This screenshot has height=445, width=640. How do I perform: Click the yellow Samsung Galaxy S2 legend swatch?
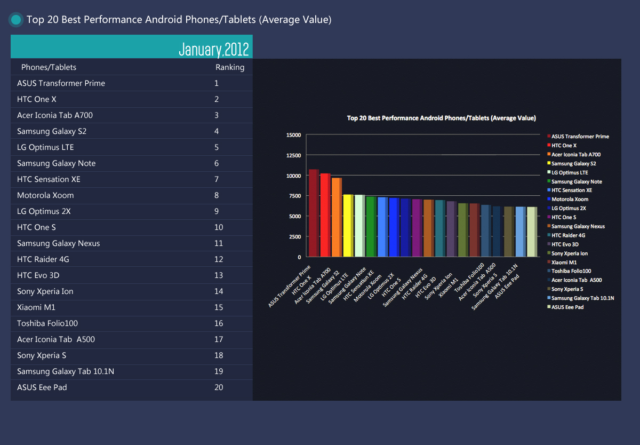point(549,163)
